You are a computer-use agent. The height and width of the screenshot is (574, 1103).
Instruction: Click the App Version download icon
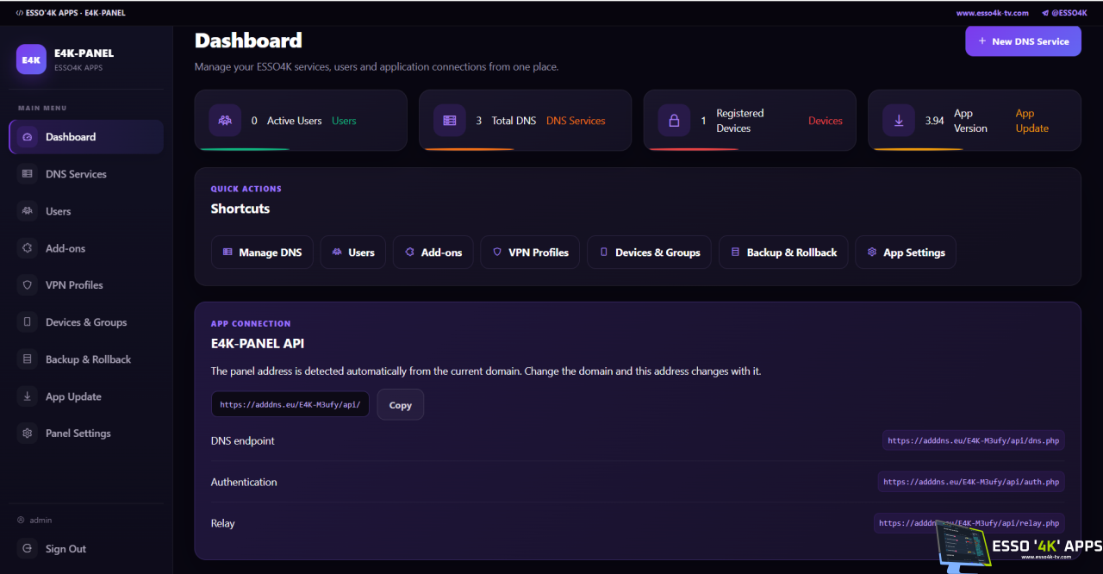[899, 121]
